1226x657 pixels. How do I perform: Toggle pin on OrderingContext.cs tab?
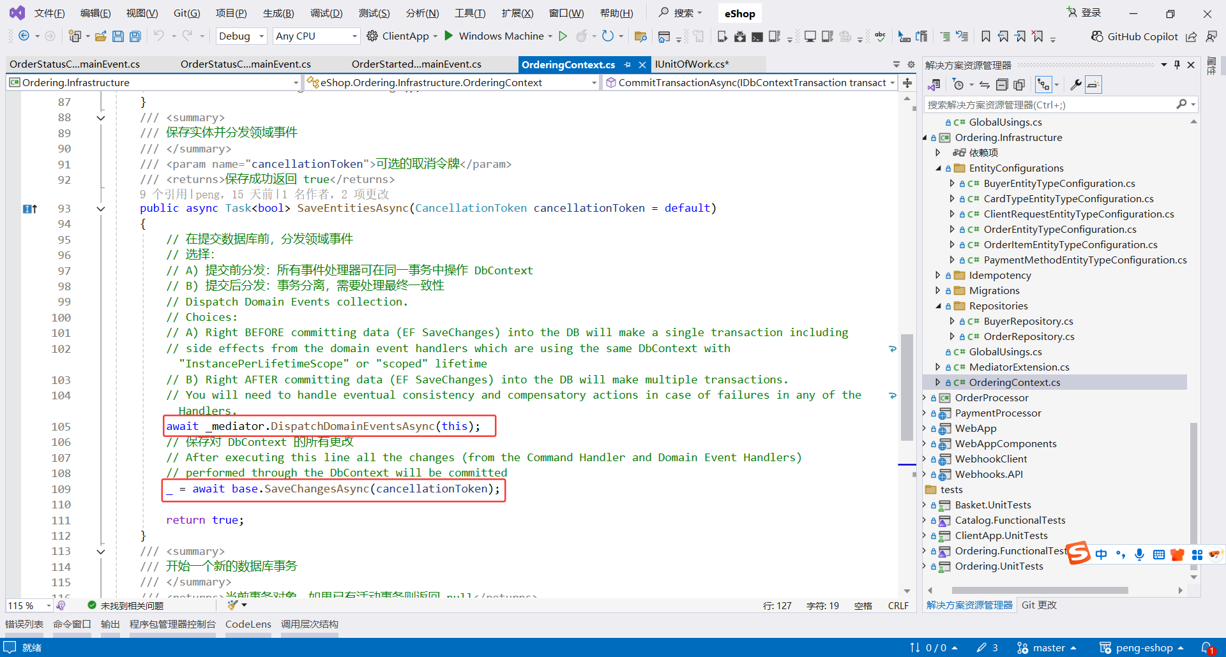627,65
